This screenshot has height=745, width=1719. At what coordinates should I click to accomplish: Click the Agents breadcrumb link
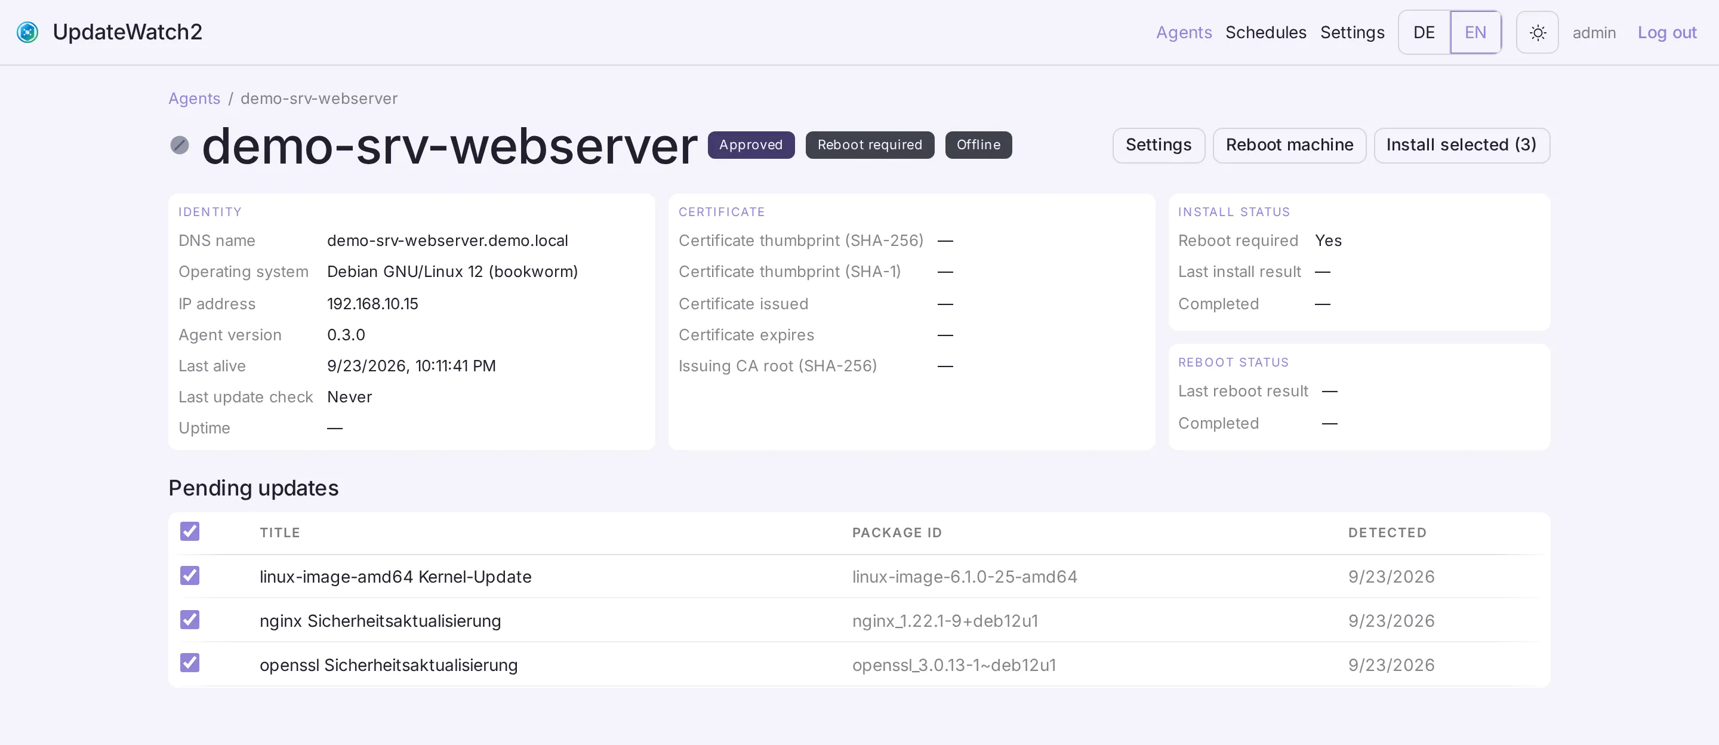tap(194, 98)
